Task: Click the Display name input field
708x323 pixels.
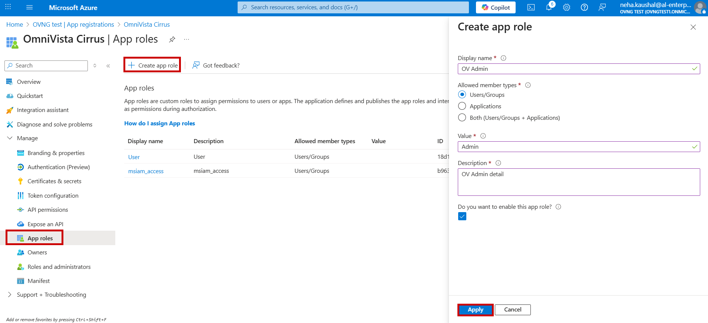Action: tap(579, 69)
